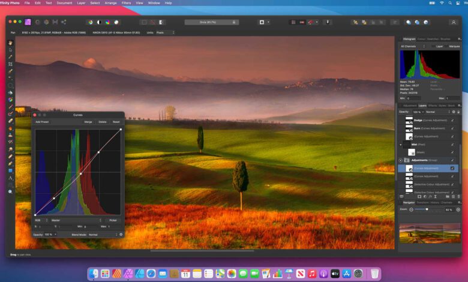The height and width of the screenshot is (282, 468).
Task: Enable the Marquee checkbox in Histogram
Action: point(446,46)
